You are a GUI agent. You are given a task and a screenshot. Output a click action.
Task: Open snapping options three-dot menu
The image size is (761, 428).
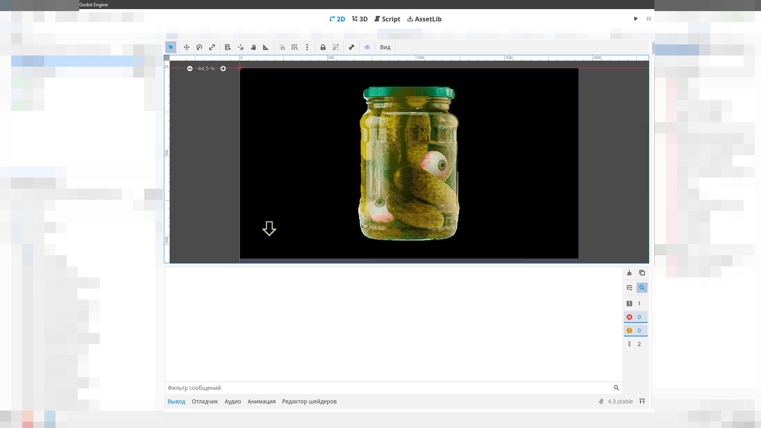tap(307, 47)
